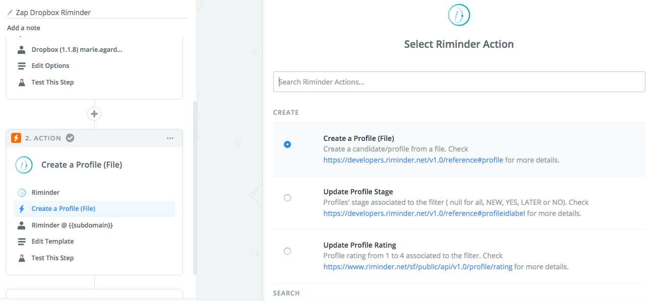Viewport: 650px width, 301px height.
Task: Click the lines icon beside Edit Options
Action: pyautogui.click(x=21, y=66)
